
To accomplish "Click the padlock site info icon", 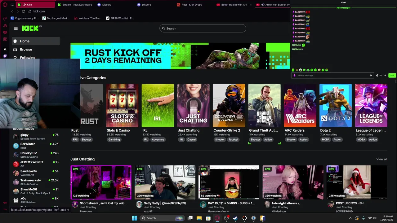I will (x=30, y=11).
